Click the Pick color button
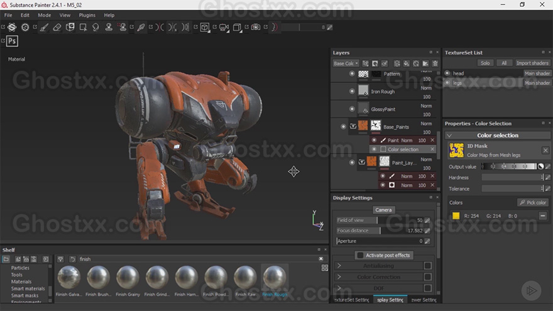Image resolution: width=553 pixels, height=311 pixels. (533, 202)
